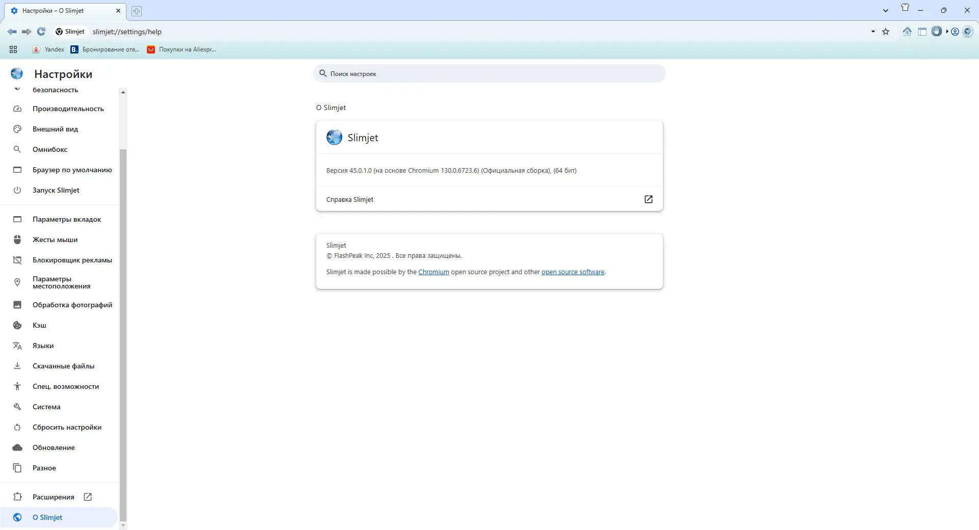Viewport: 979px width, 530px height.
Task: Click the accessibility icon for Спец. возможности
Action: coord(17,386)
